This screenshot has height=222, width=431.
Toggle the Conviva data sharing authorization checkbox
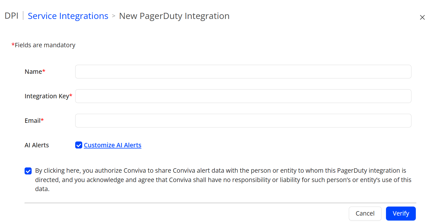[x=28, y=171]
